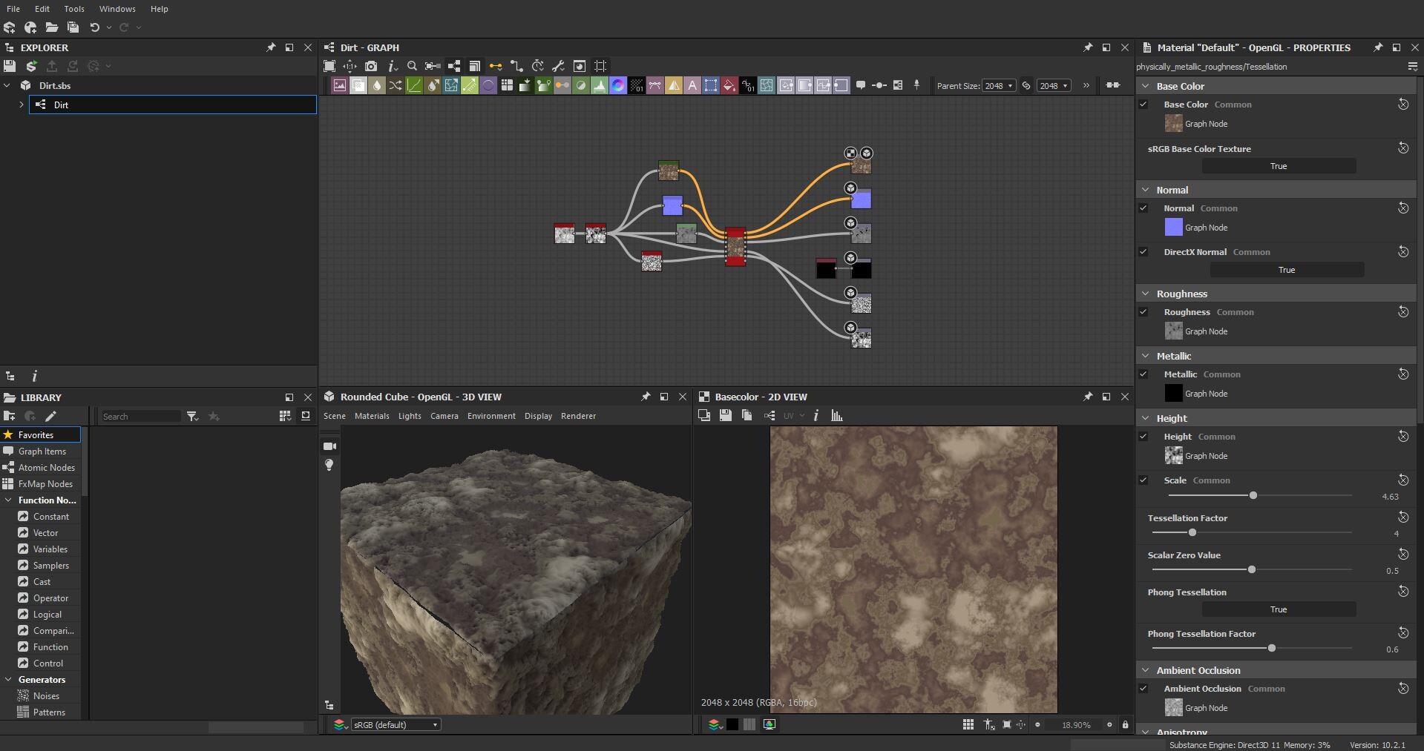Screen dimensions: 1424x751
Task: Open the sRGB (default) color space dropdown
Action: [396, 724]
